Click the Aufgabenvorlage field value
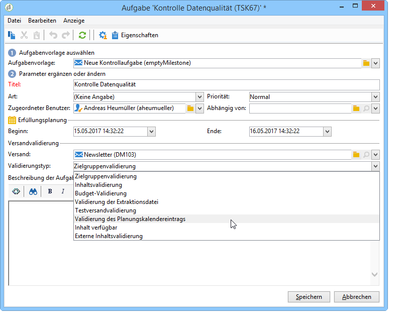Image resolution: width=404 pixels, height=327 pixels. click(217, 63)
